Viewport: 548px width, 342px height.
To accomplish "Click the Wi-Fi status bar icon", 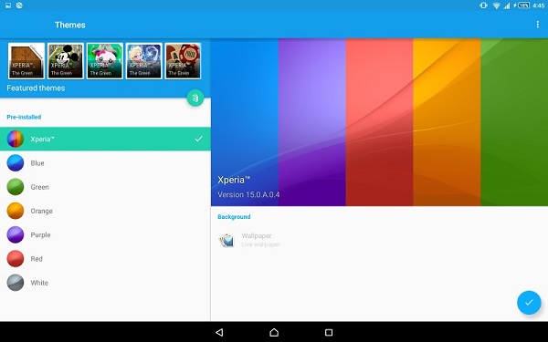I will point(496,5).
